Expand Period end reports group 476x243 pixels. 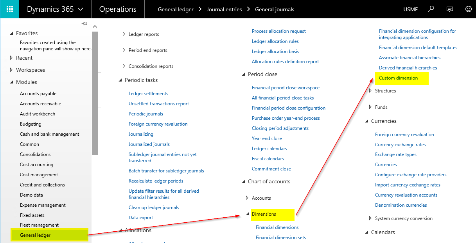click(x=124, y=50)
